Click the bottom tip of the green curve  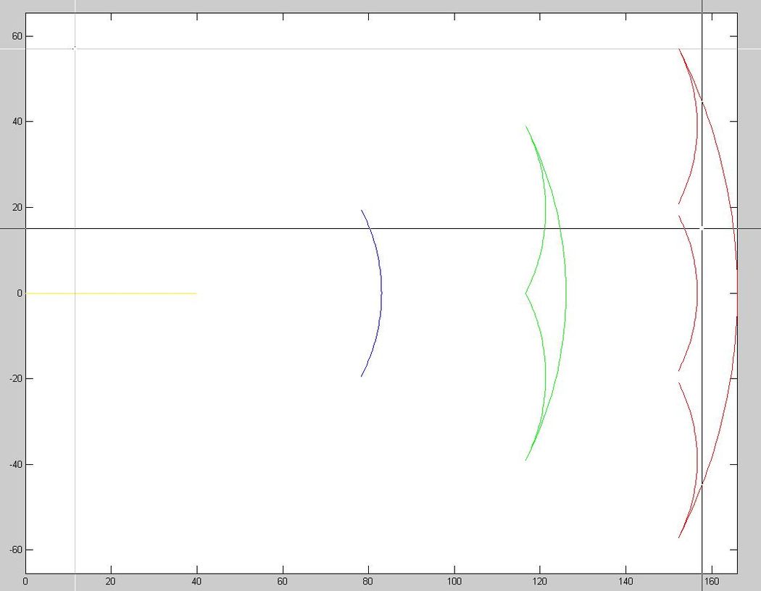[x=526, y=460]
